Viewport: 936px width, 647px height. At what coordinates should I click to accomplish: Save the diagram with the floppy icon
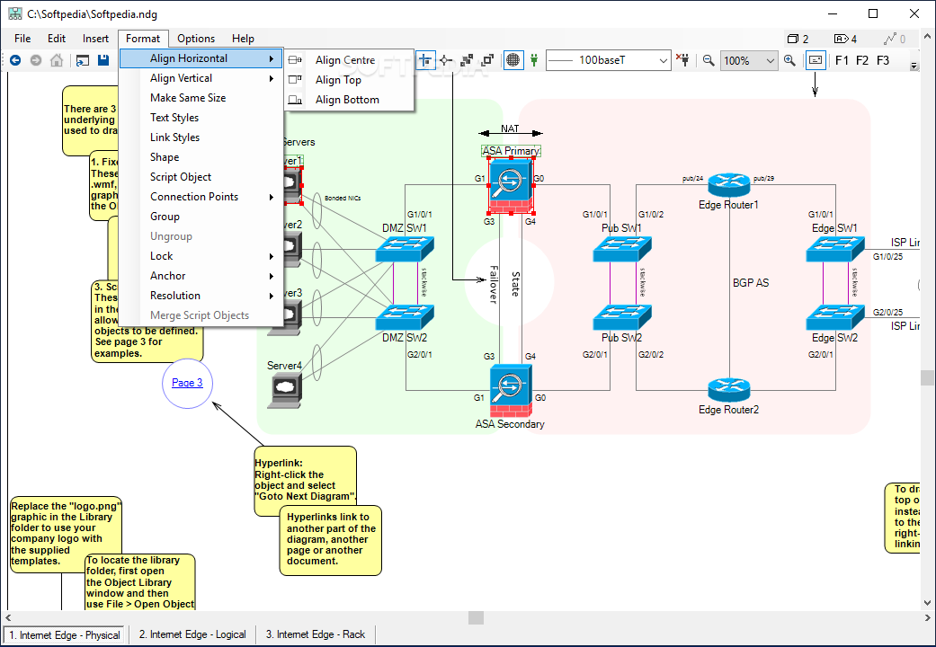103,60
